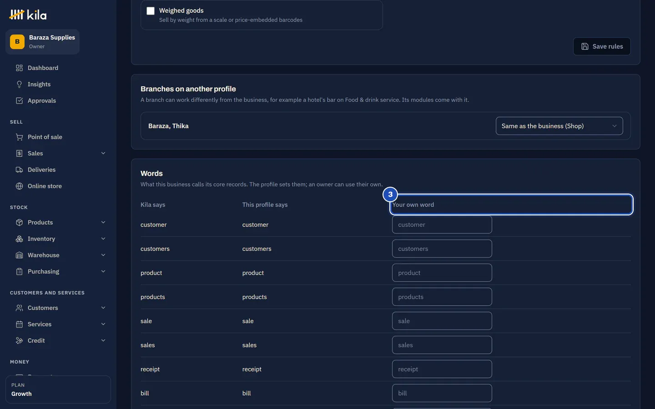Click the Customers people icon

click(19, 308)
